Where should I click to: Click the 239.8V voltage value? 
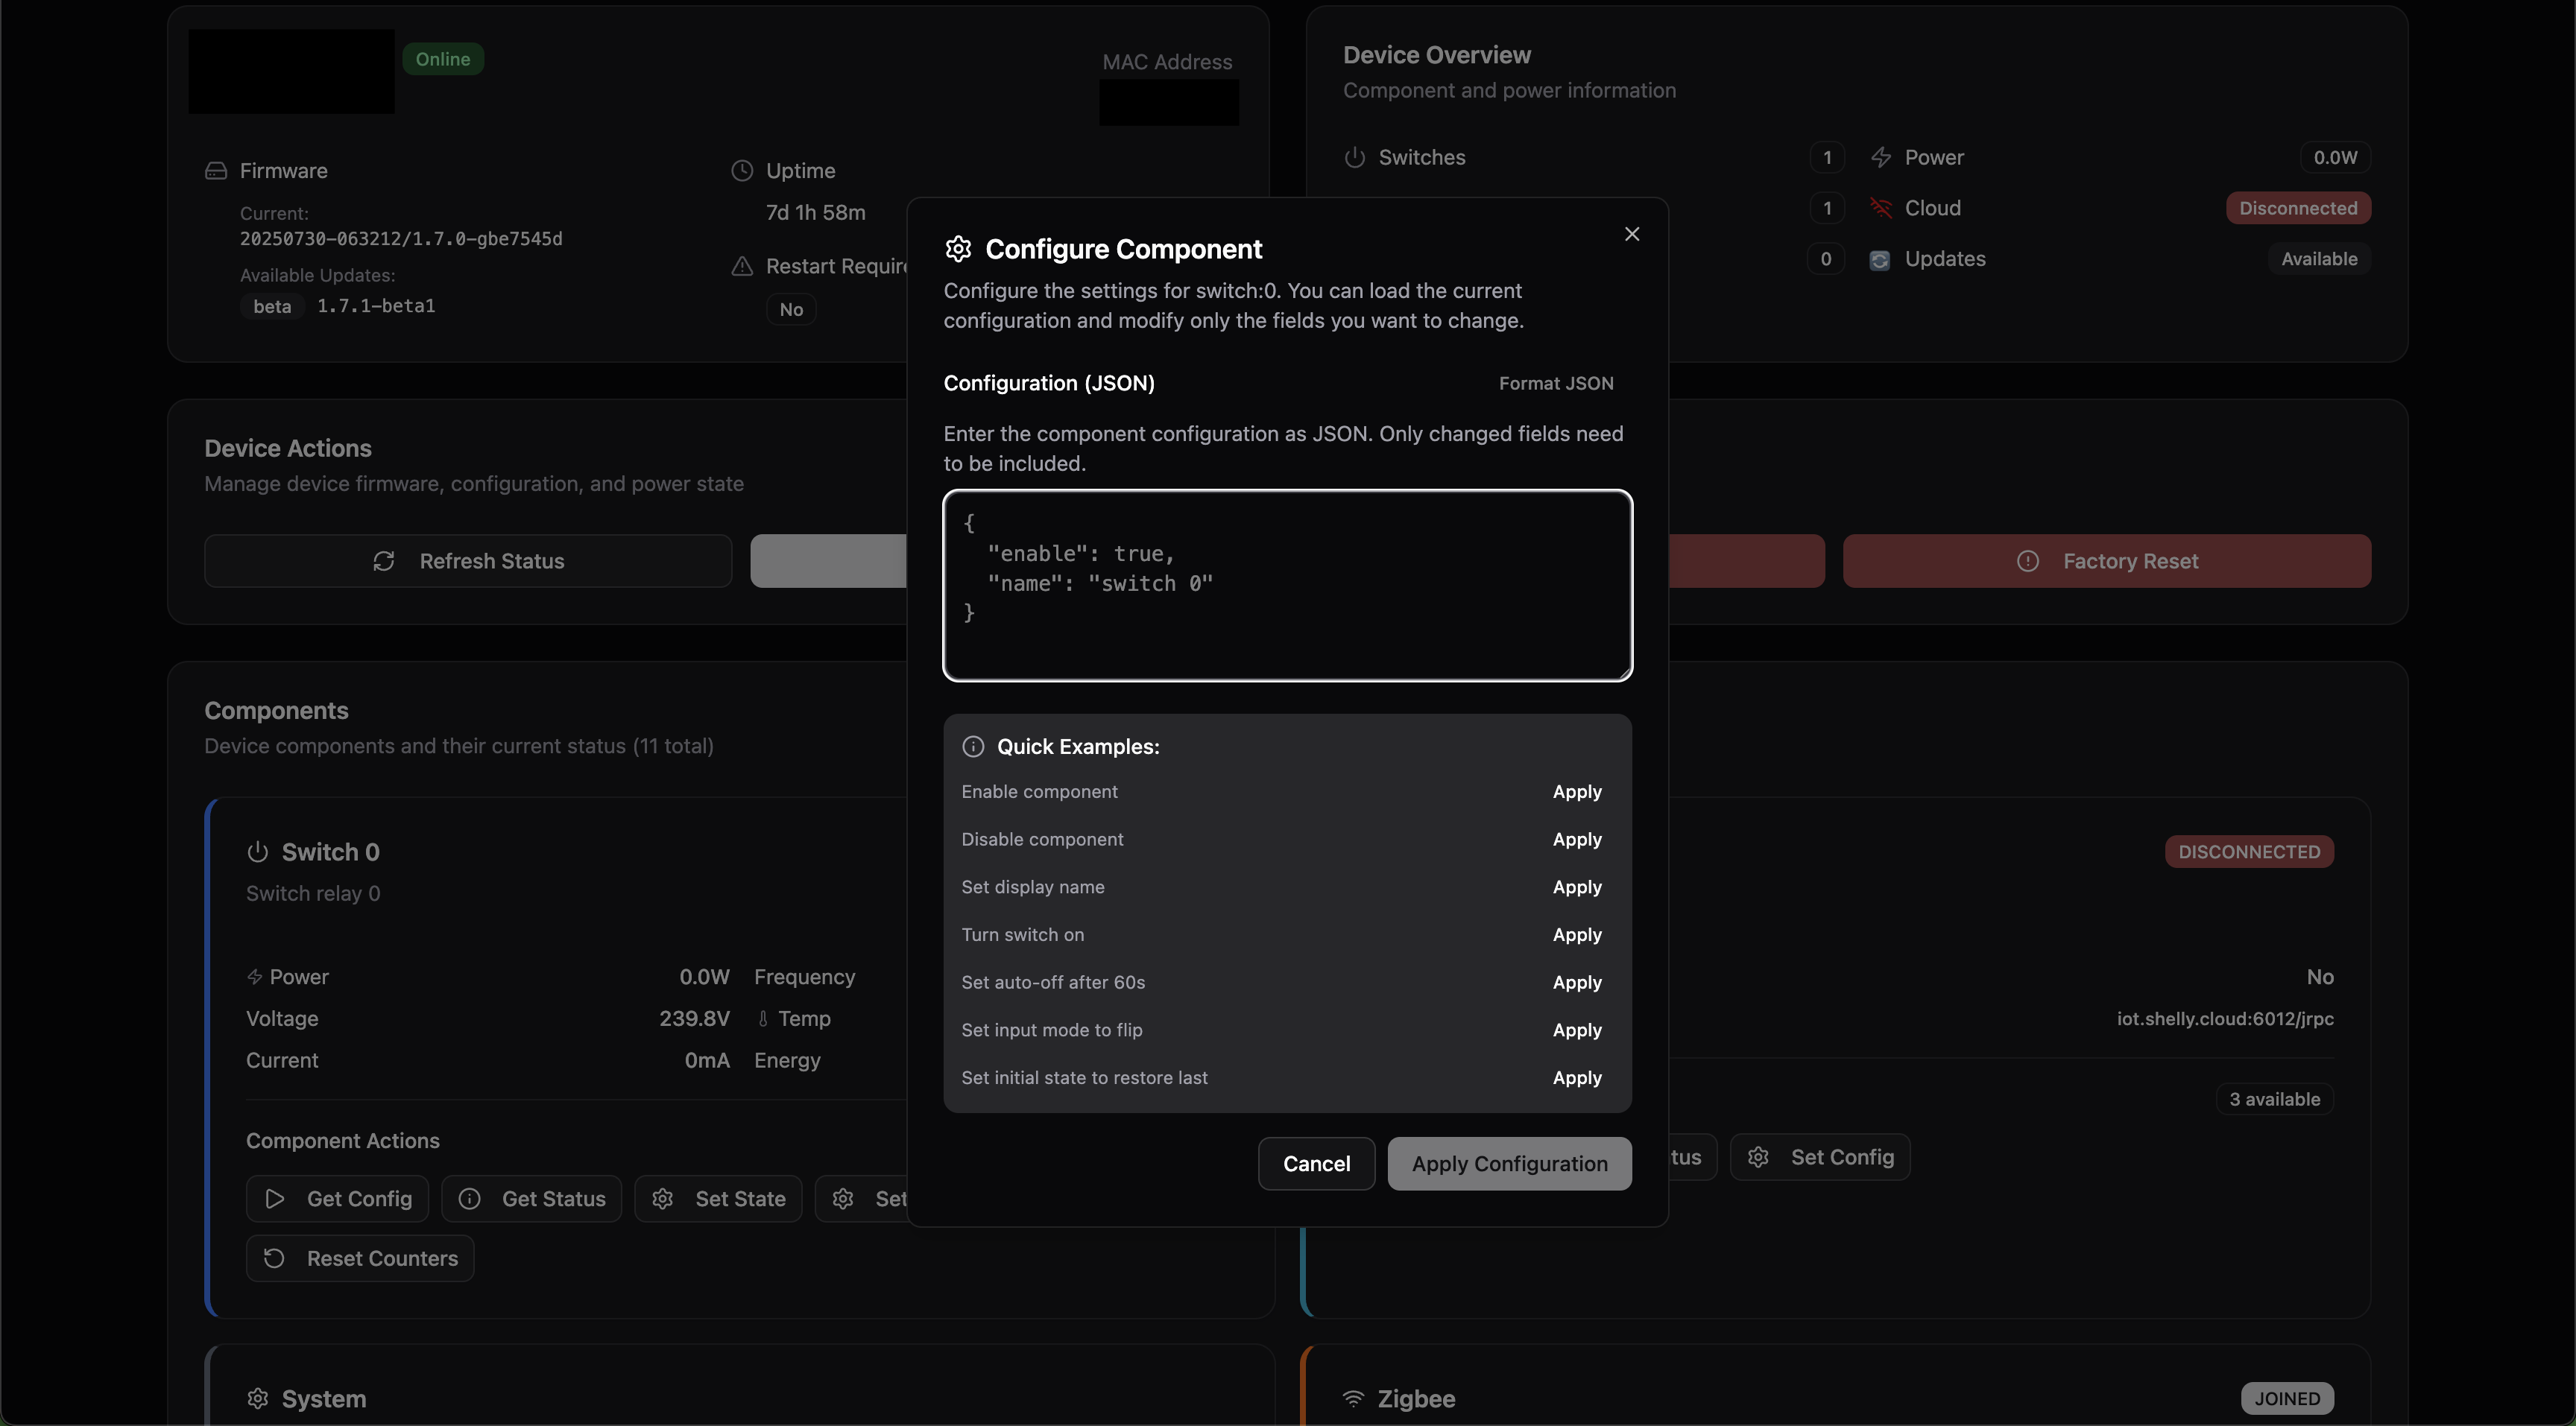(694, 1019)
